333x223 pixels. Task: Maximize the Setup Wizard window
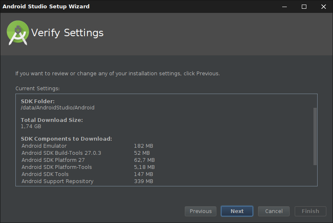point(304,7)
